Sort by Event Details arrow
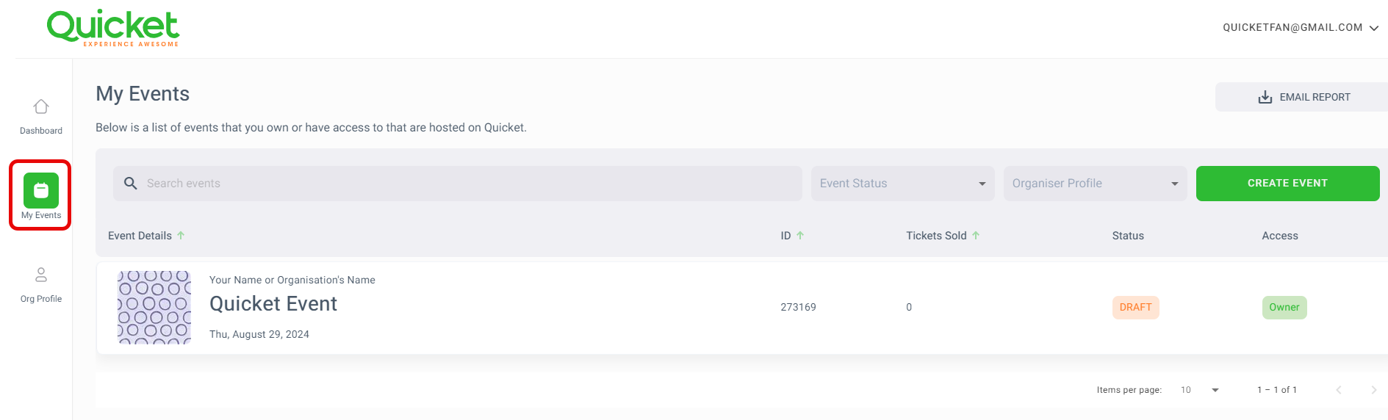This screenshot has height=420, width=1388. click(181, 236)
